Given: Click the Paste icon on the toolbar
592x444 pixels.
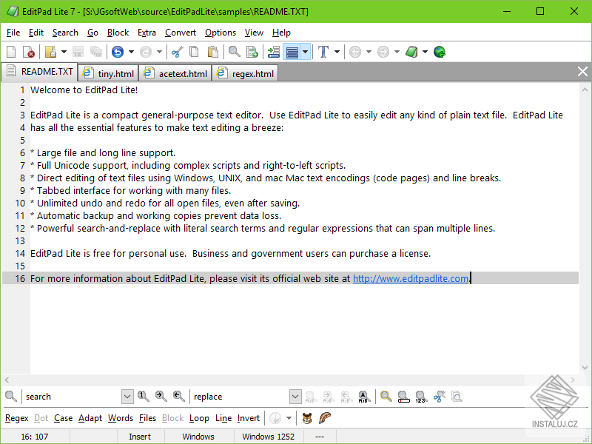Looking at the screenshot, I should 212,51.
